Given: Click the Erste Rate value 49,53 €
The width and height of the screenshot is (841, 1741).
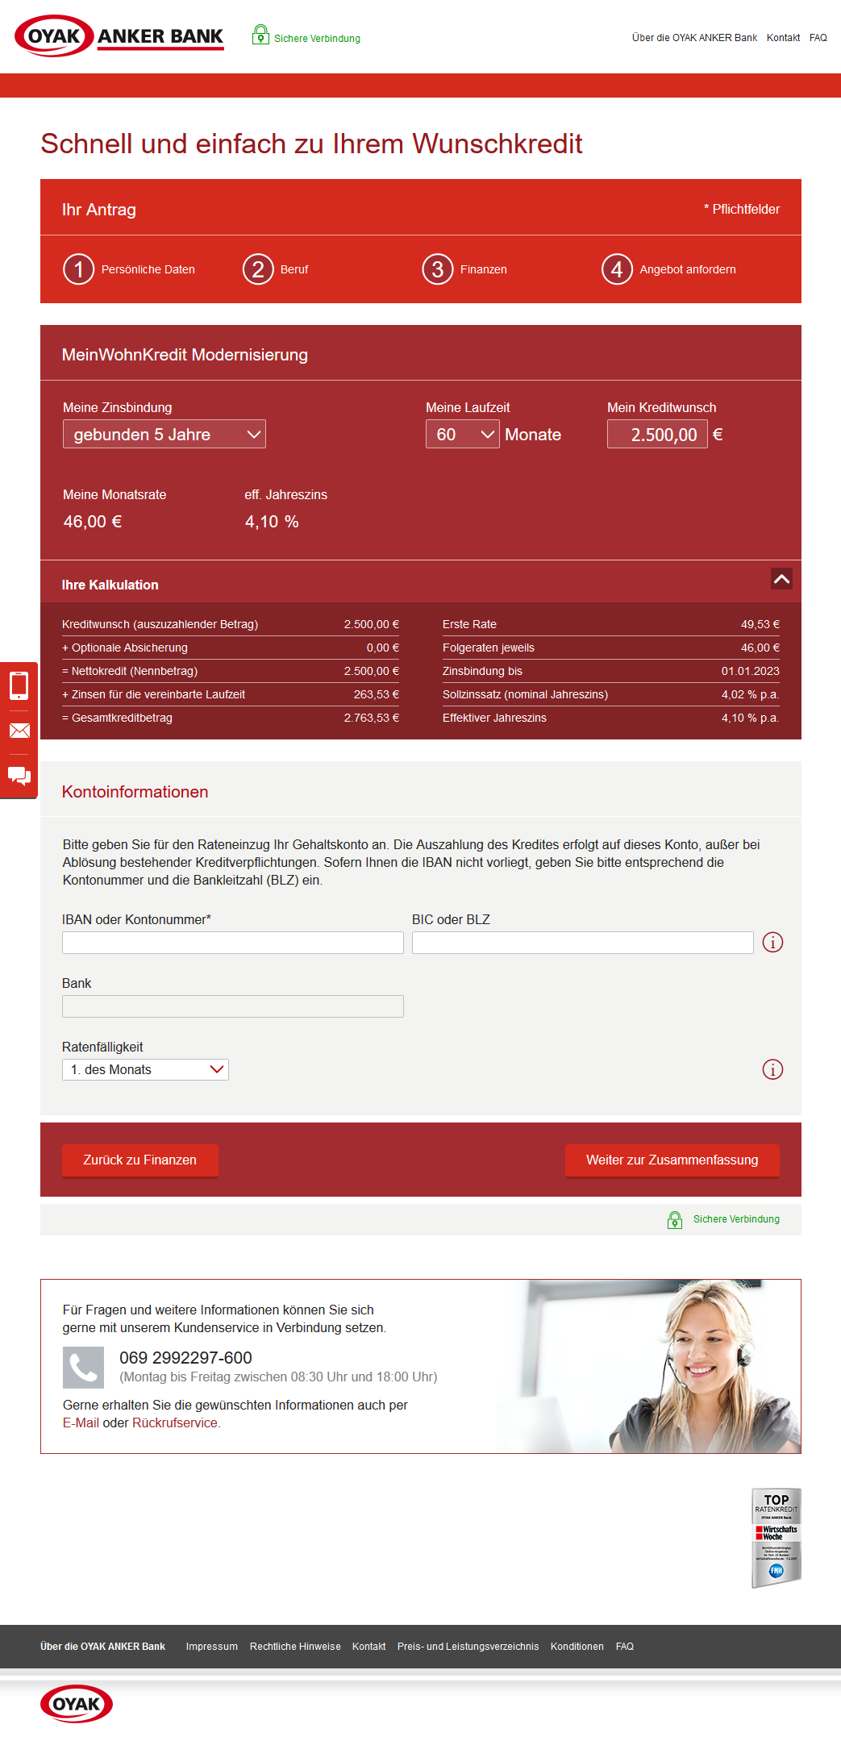Looking at the screenshot, I should (x=760, y=624).
